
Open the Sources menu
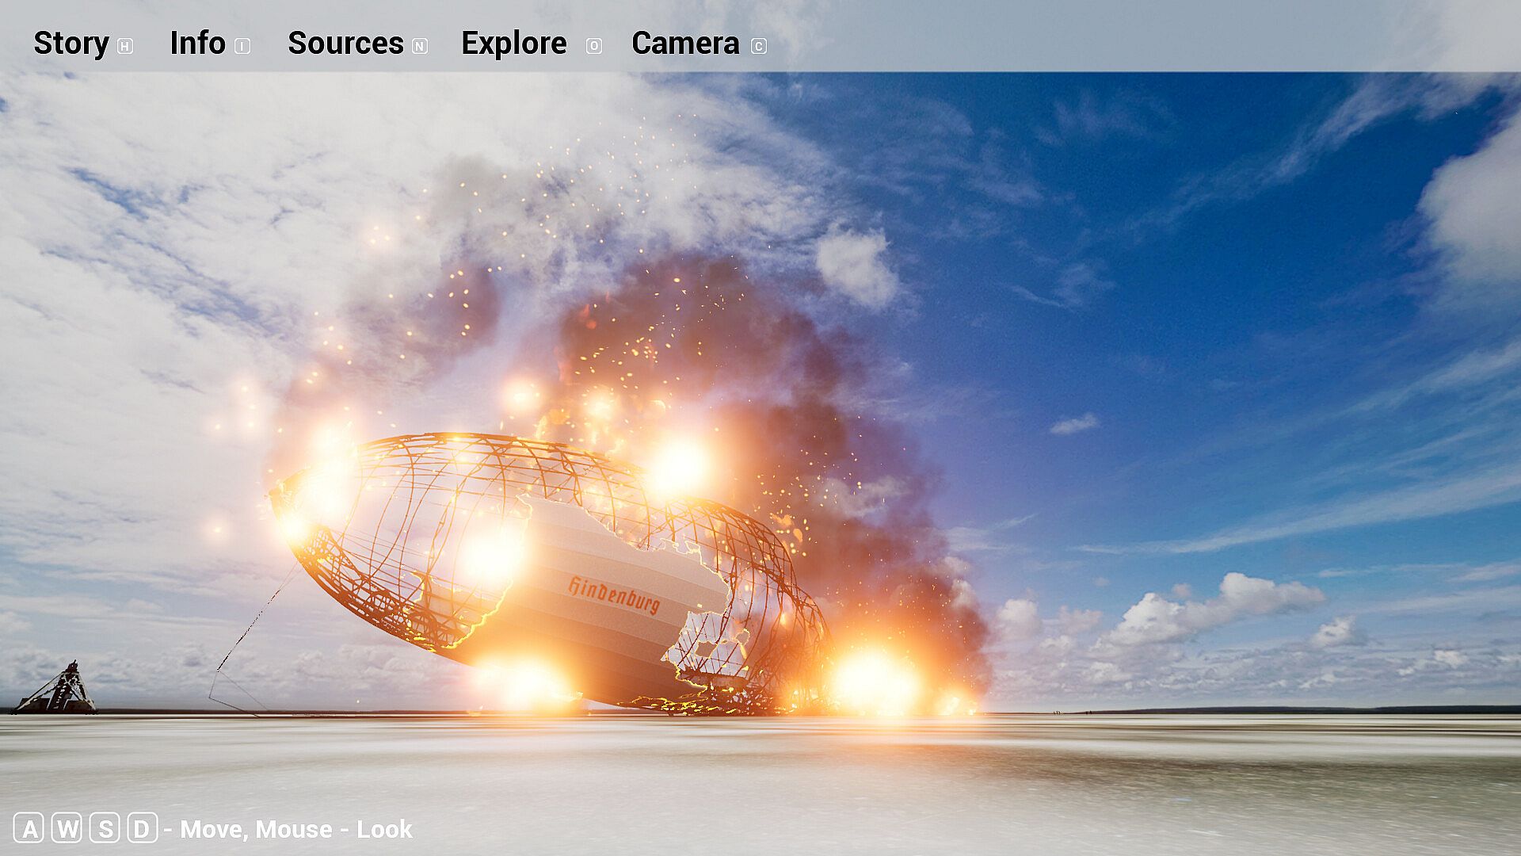345,44
